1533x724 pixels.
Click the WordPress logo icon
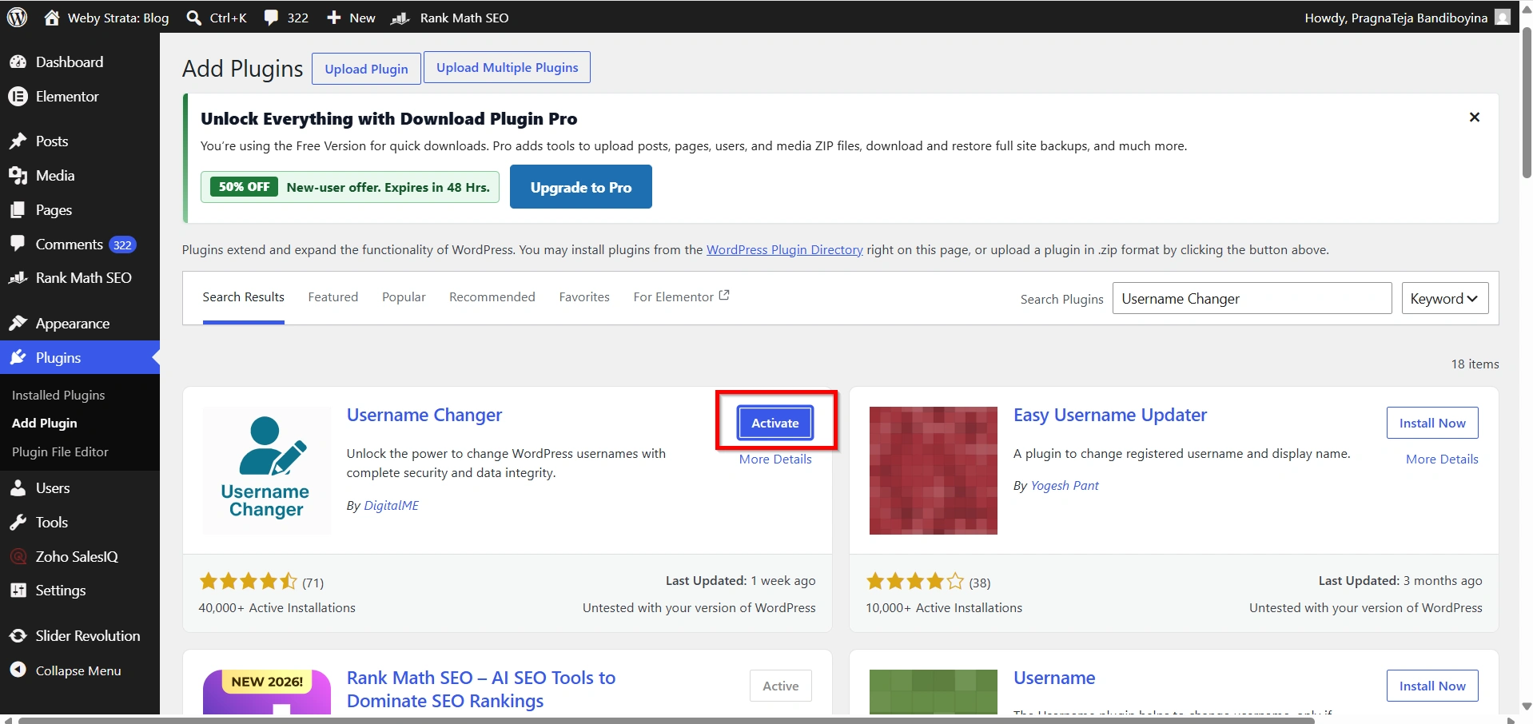click(x=17, y=17)
